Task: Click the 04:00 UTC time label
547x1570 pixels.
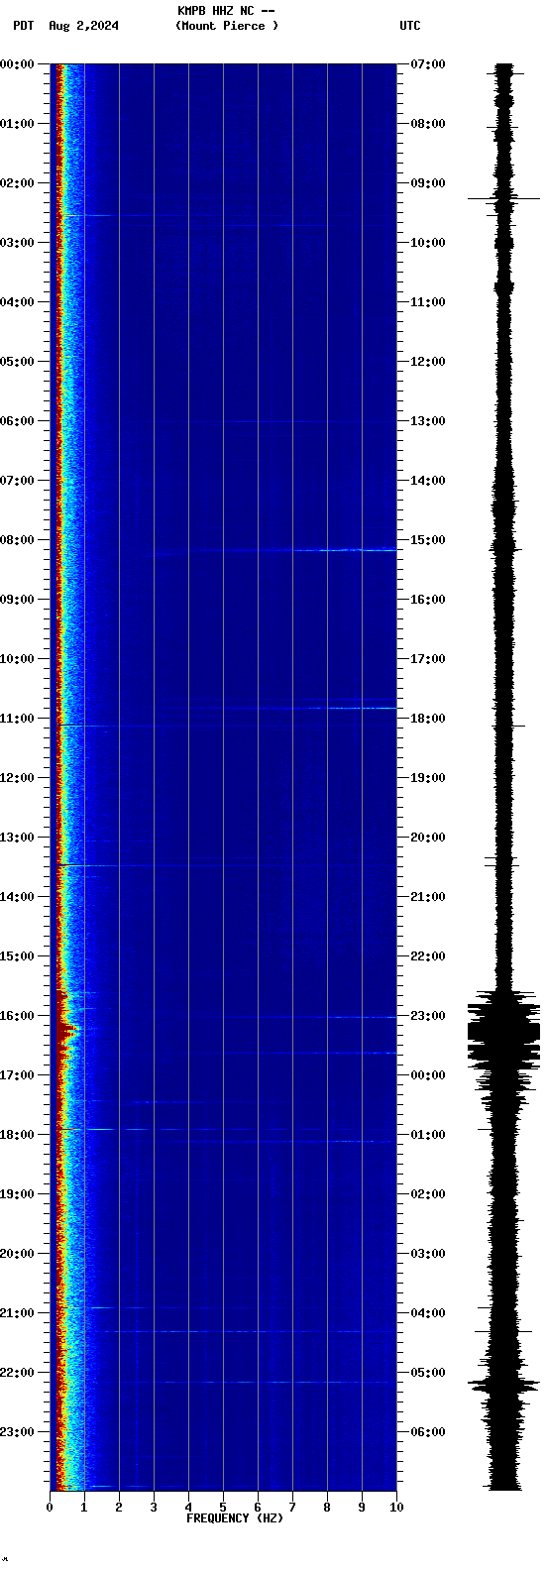Action: [x=428, y=1313]
